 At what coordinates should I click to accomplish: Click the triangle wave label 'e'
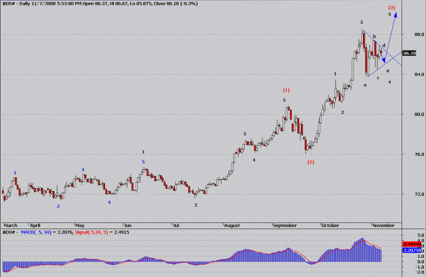click(388, 71)
